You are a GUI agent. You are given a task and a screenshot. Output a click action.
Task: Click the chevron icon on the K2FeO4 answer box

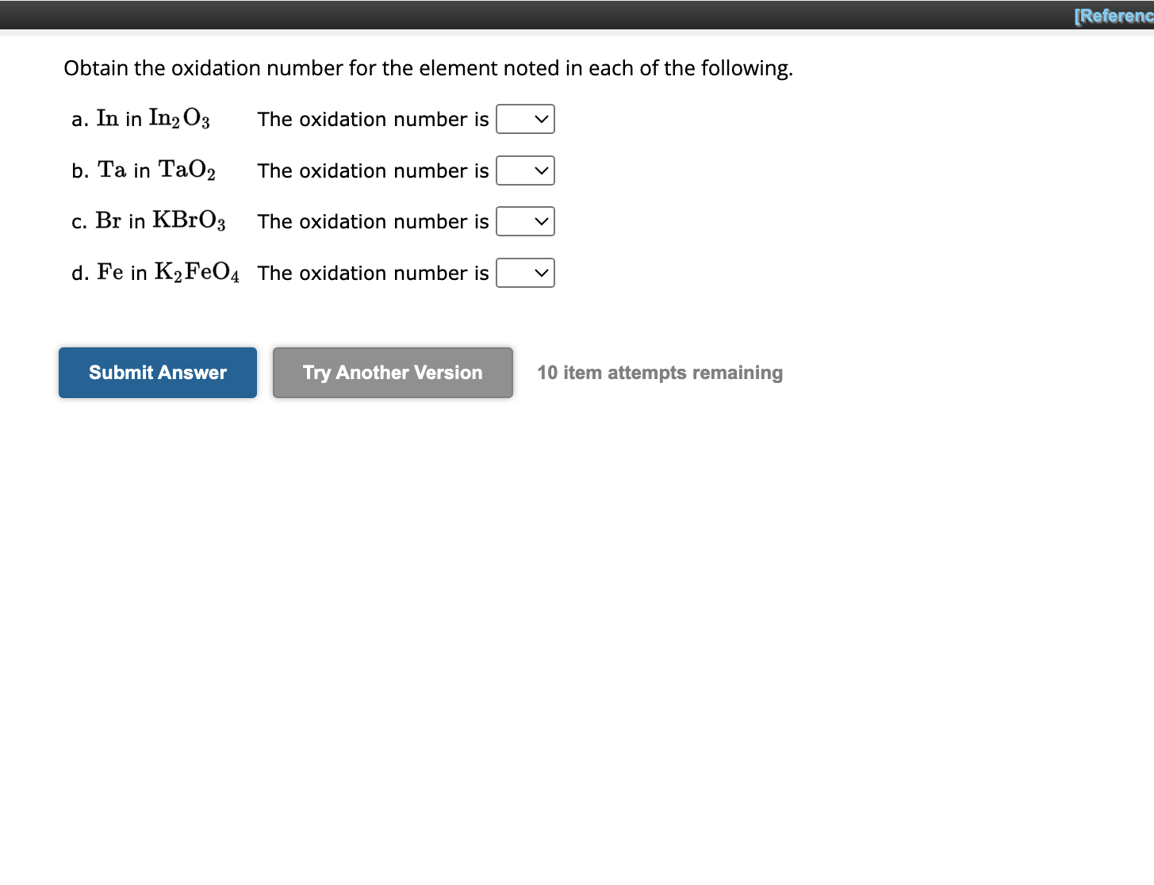tap(541, 273)
